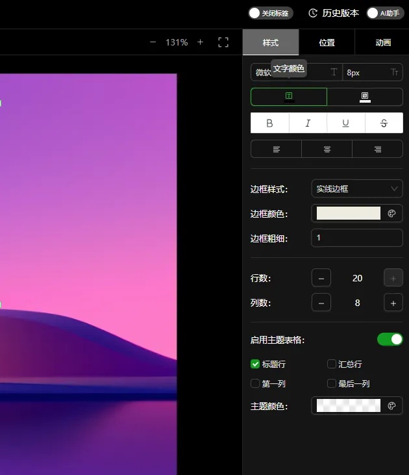Enter fullscreen canvas view
Image resolution: width=409 pixels, height=475 pixels.
223,42
